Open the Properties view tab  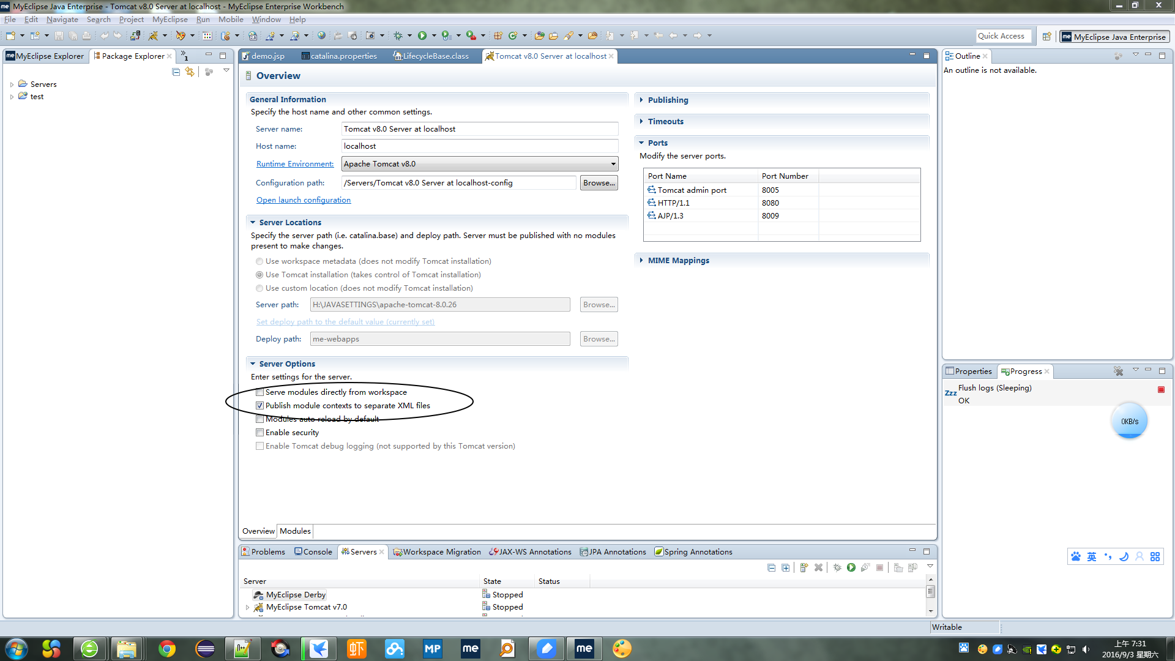click(x=969, y=371)
